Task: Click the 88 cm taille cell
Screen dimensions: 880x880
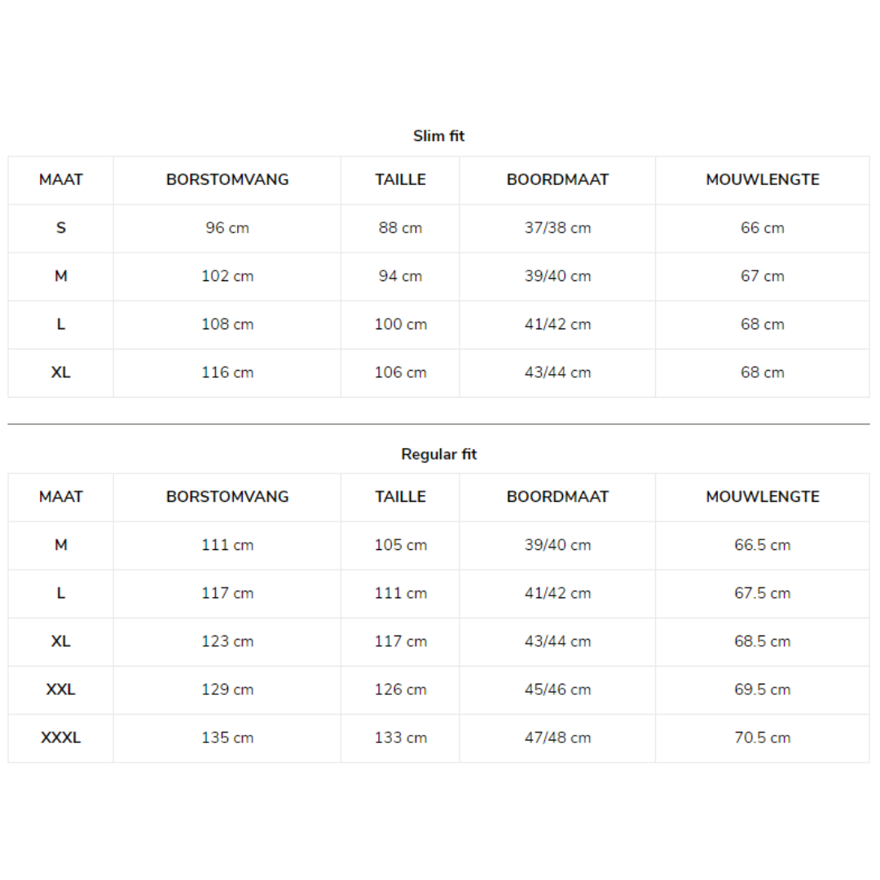Action: tap(400, 228)
